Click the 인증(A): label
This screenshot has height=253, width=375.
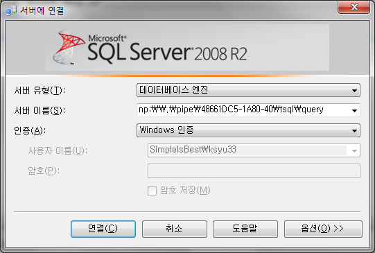pyautogui.click(x=30, y=130)
